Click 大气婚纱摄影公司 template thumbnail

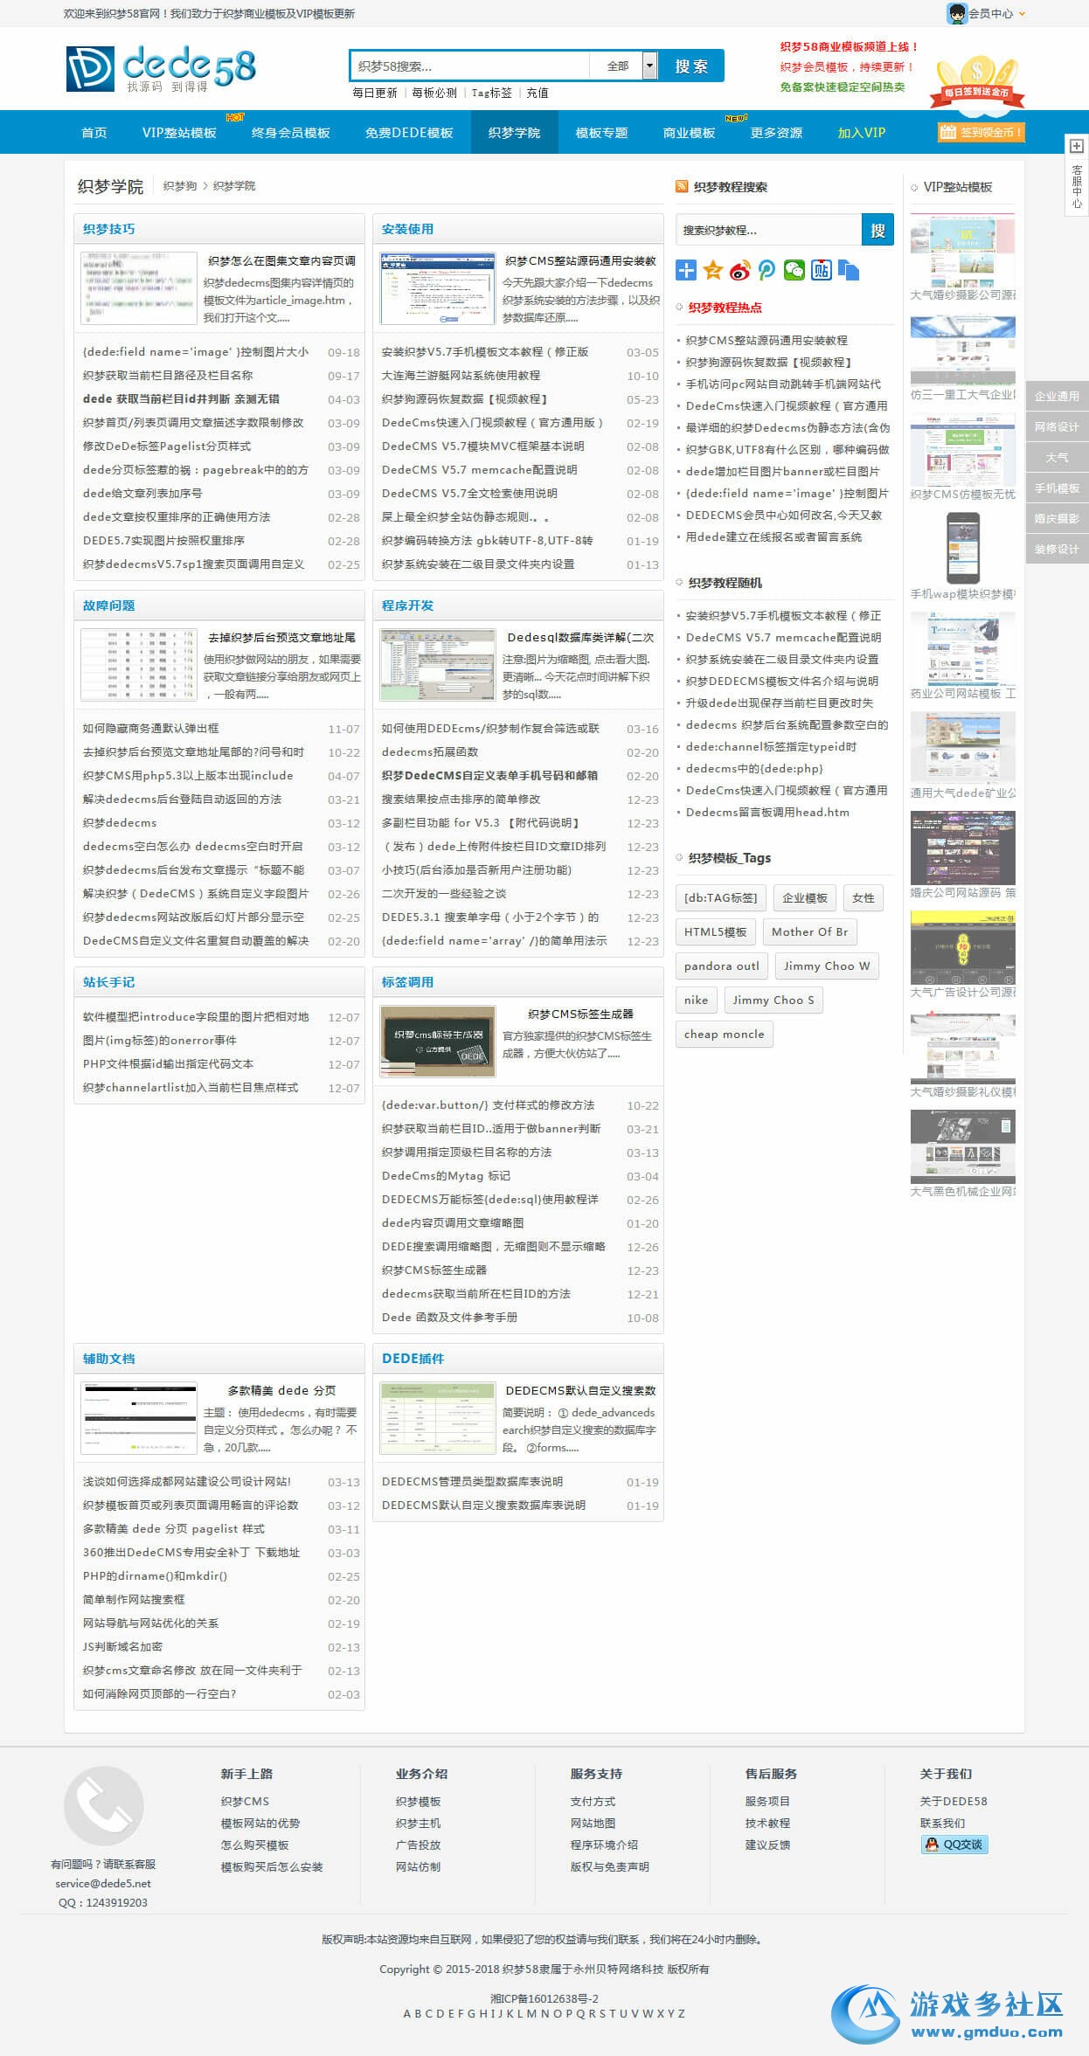(962, 251)
